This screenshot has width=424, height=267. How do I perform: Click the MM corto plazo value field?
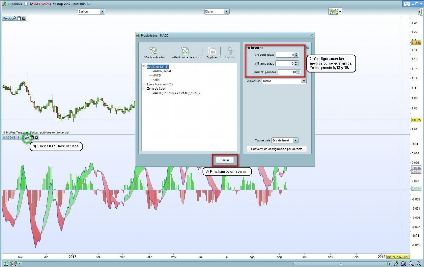click(285, 55)
